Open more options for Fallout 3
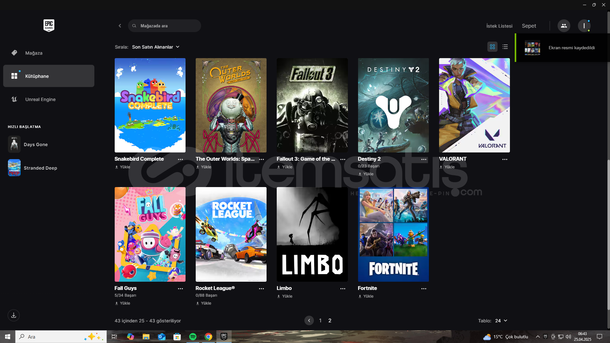The image size is (610, 343). 343,159
